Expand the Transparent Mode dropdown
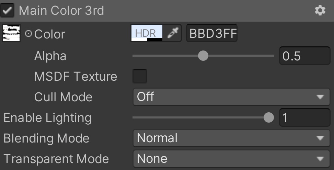334x170 pixels. coord(229,159)
